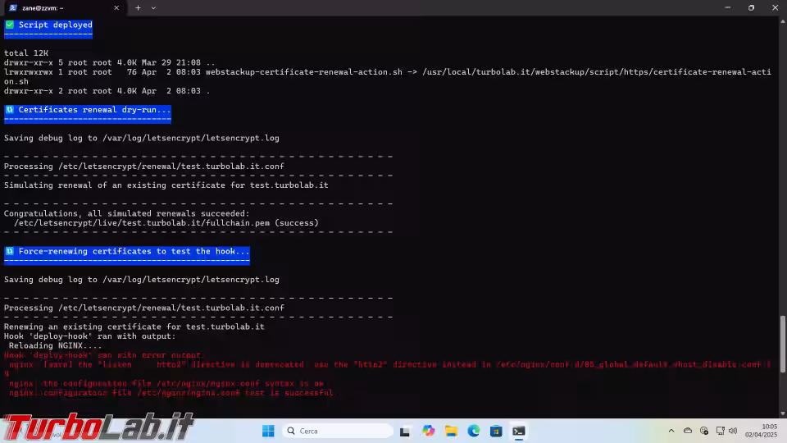This screenshot has width=787, height=443.
Task: Click the globe-style tray icon beside OneDrive
Action: click(x=704, y=431)
